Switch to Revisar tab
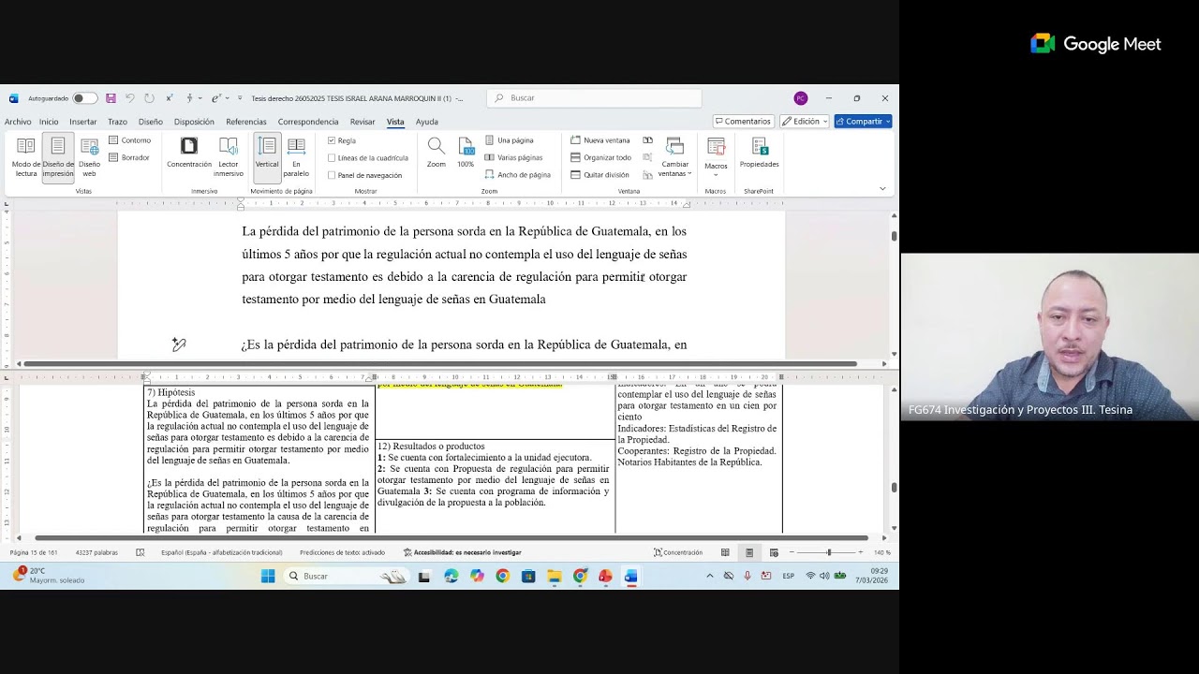 (x=363, y=122)
